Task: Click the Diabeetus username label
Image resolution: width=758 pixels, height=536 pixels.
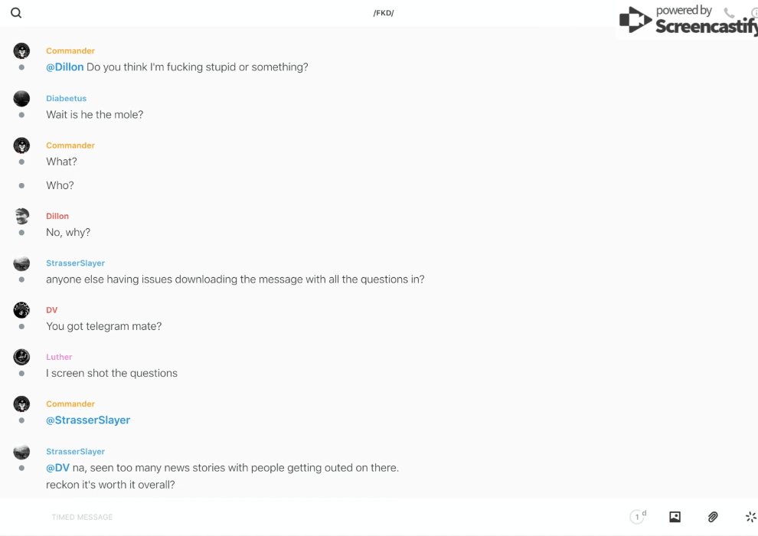Action: tap(66, 99)
